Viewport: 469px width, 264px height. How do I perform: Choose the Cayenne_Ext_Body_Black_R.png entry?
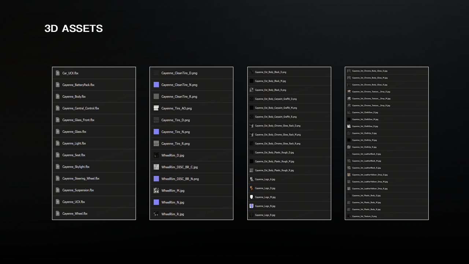[270, 90]
